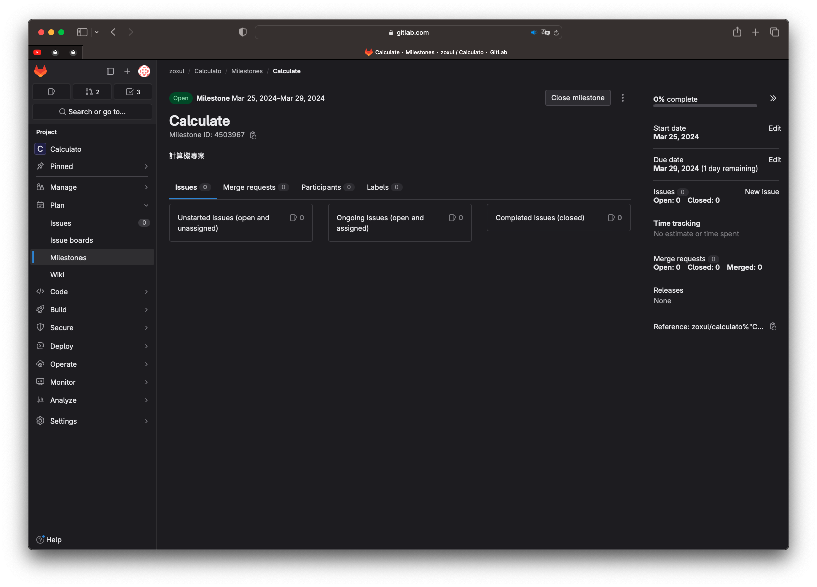Click the New issue link
817x587 pixels.
(761, 192)
